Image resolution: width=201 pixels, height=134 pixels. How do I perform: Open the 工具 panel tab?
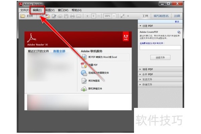[x=145, y=16]
